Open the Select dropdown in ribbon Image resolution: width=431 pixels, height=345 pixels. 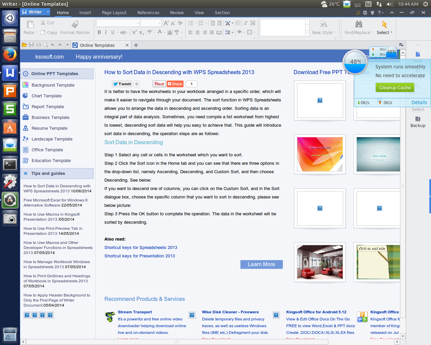pyautogui.click(x=385, y=32)
